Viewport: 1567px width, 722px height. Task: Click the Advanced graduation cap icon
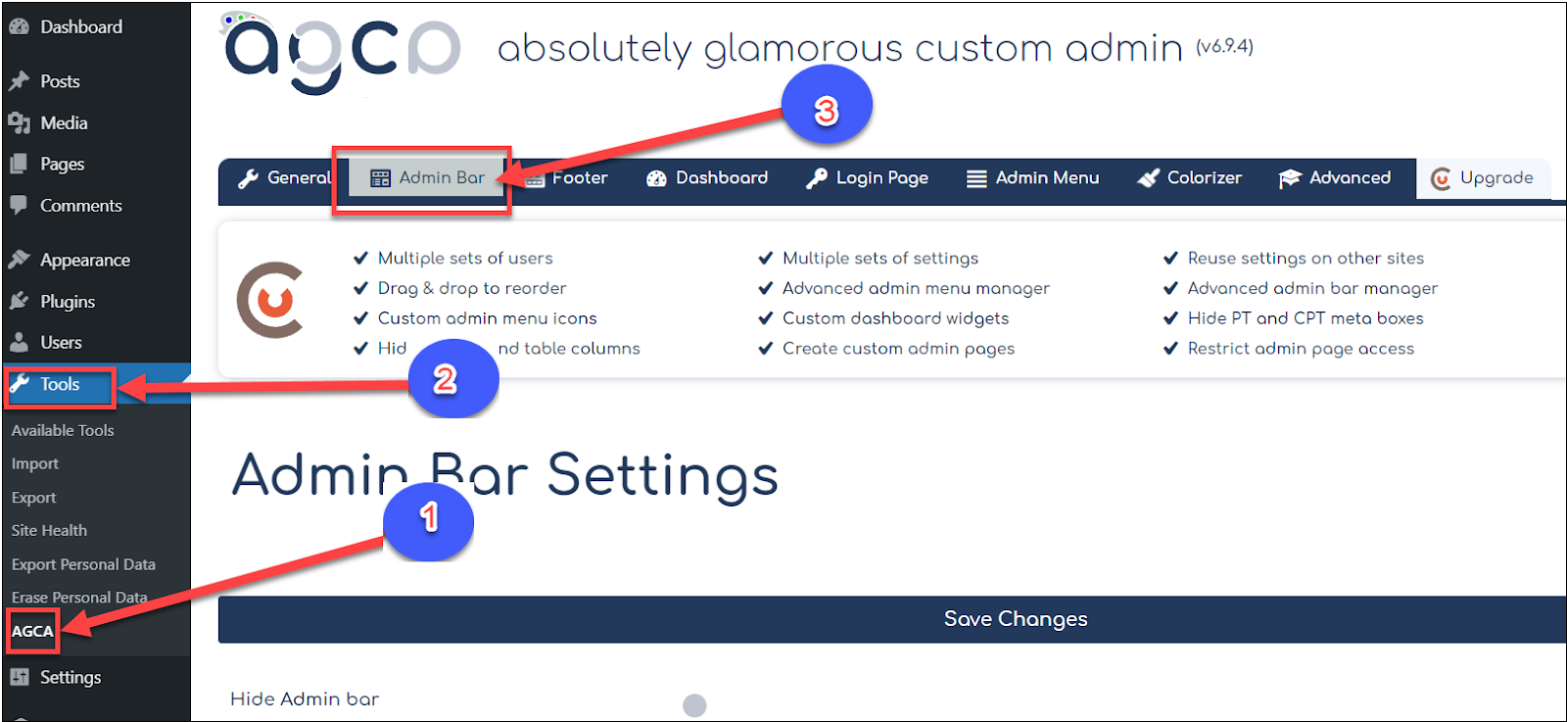pos(1290,178)
